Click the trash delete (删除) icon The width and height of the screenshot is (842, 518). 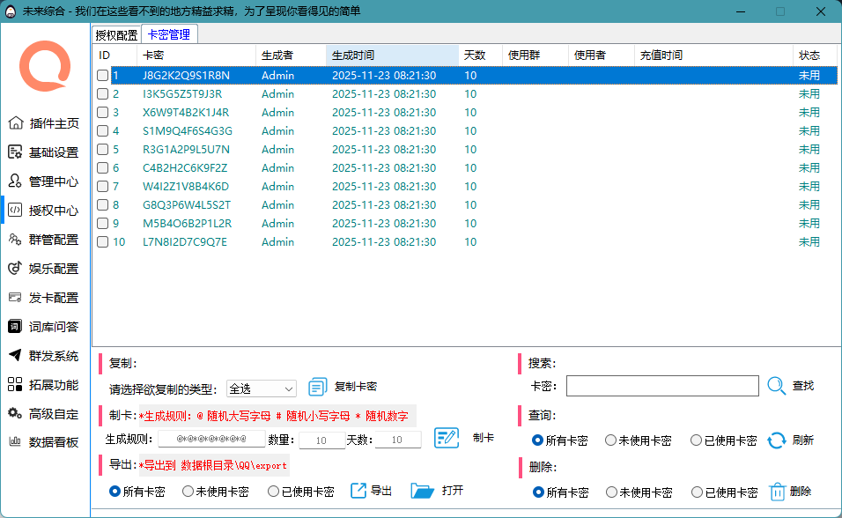[x=777, y=492]
